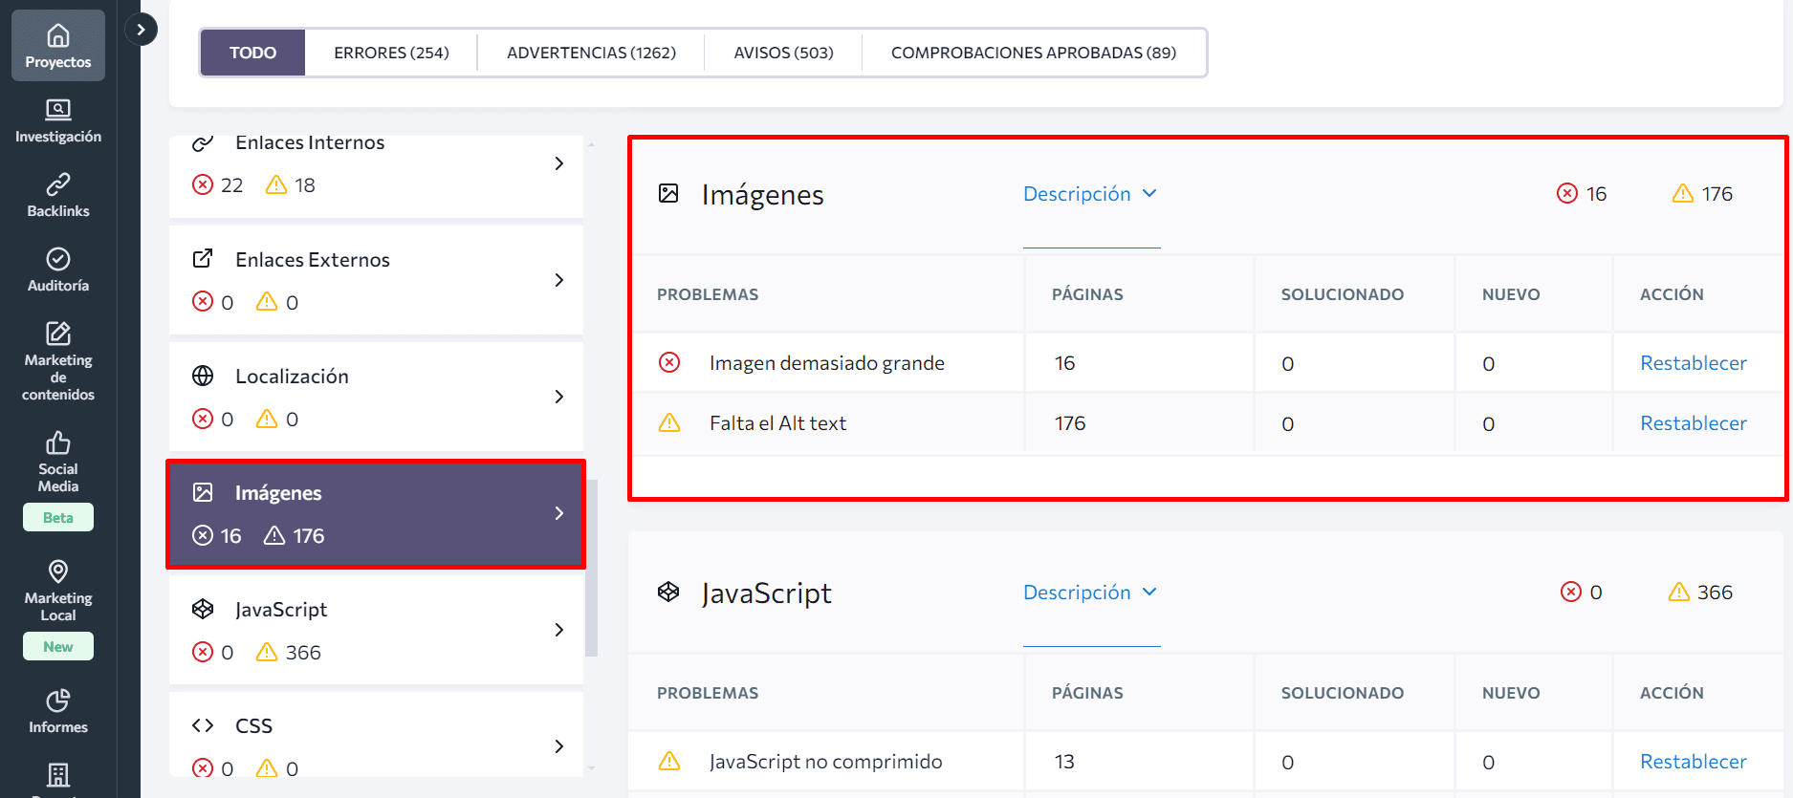This screenshot has width=1793, height=798.
Task: Open COMPROBACIONES APROBADAS (89) tab
Action: 1034,53
